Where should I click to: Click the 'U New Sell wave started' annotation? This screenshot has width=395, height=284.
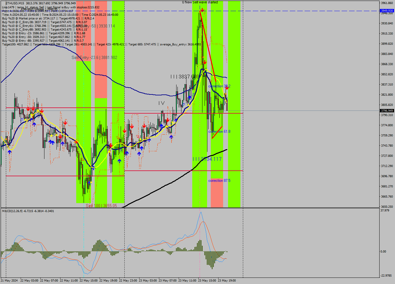(199, 2)
